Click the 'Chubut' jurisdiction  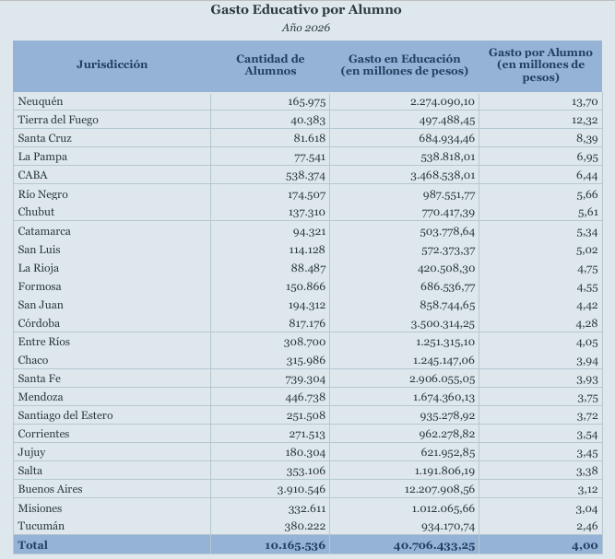point(36,212)
